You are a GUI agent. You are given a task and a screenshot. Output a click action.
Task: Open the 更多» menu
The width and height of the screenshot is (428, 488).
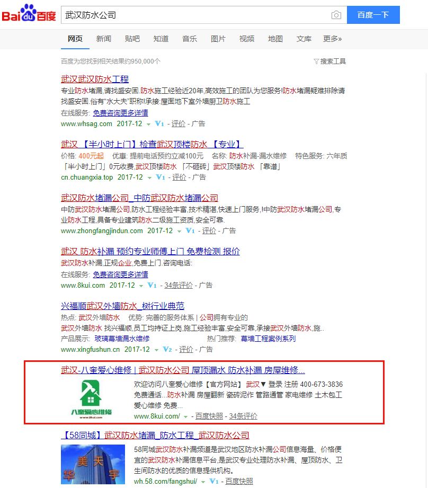pos(332,39)
